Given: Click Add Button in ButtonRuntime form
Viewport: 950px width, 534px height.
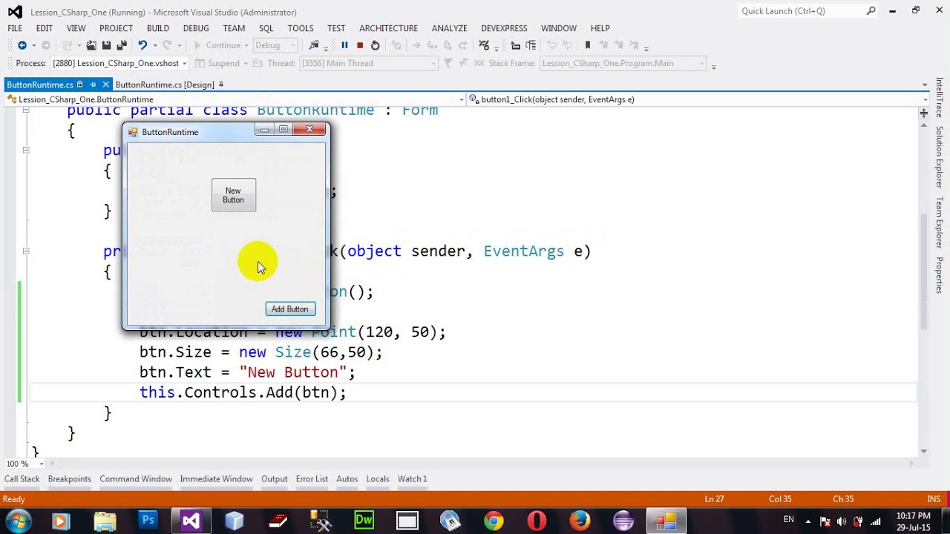Looking at the screenshot, I should pos(290,309).
